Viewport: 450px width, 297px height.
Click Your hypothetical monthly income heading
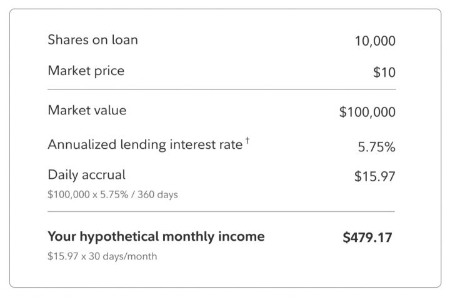[x=156, y=237]
